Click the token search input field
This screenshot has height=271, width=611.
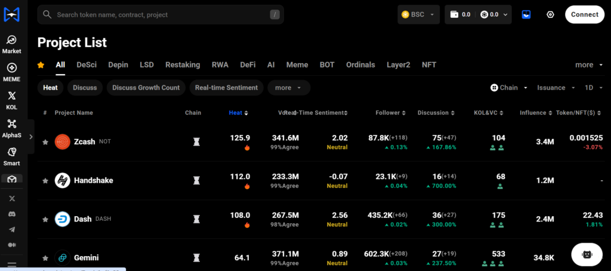(x=160, y=14)
